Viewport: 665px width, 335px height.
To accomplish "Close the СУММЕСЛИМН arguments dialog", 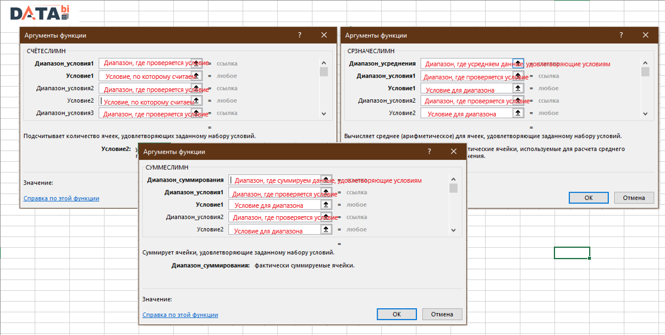I will point(453,152).
